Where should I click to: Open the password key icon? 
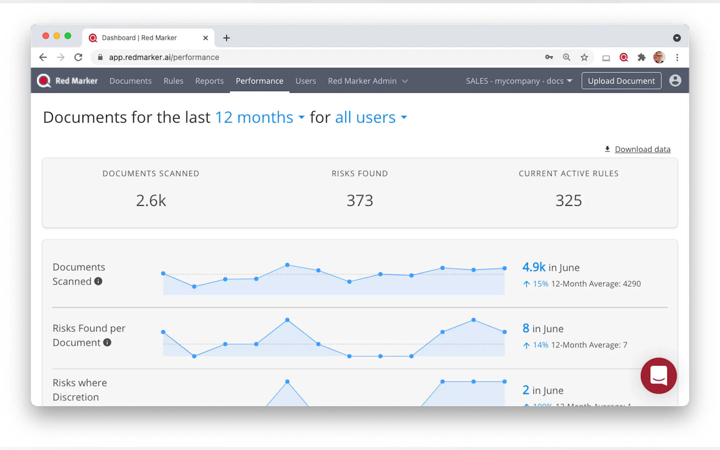[x=549, y=57]
